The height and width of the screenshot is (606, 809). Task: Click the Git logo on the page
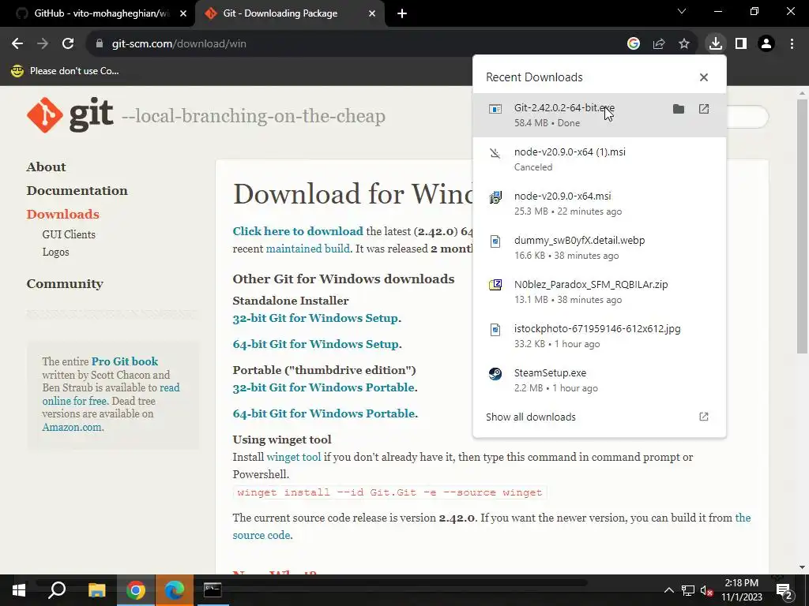point(70,115)
